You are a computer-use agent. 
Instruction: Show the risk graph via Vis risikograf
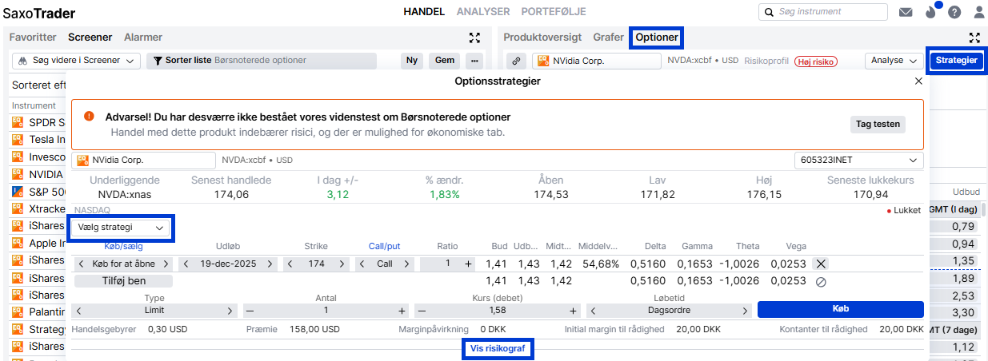coord(498,349)
